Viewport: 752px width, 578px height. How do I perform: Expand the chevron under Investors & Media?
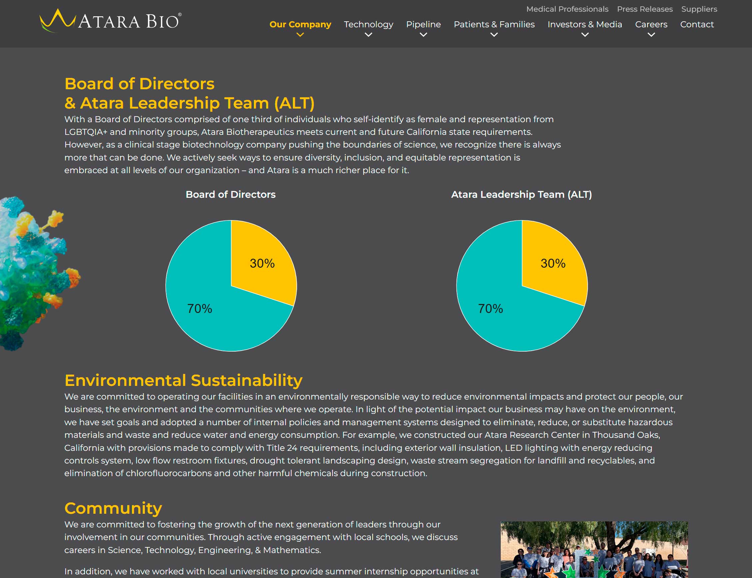pyautogui.click(x=585, y=35)
